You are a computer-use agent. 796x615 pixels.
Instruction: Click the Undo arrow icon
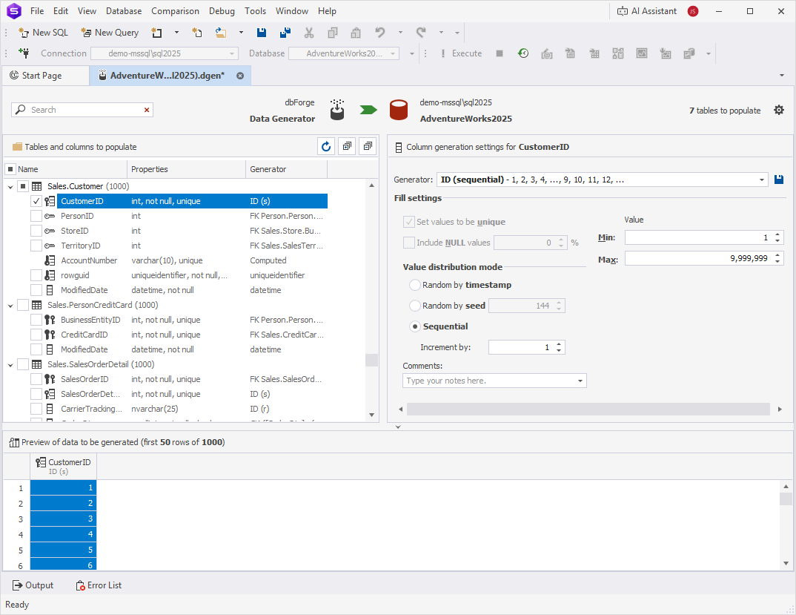(379, 33)
